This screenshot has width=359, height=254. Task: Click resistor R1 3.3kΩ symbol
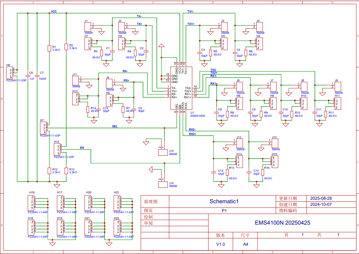click(x=50, y=48)
